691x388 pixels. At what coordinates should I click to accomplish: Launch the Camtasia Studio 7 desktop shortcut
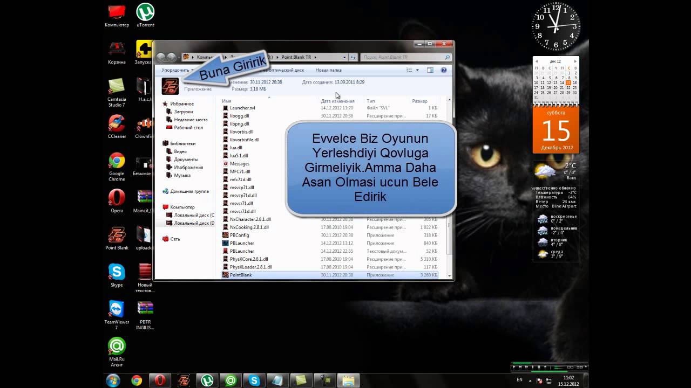pyautogui.click(x=117, y=92)
